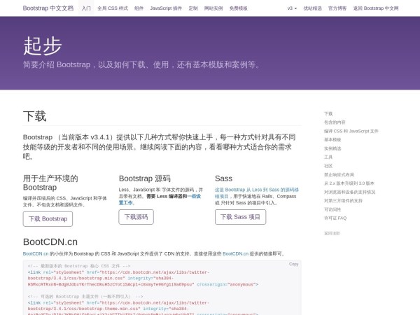Screen dimensions: 420x315
Task: Copy the CDN code snippet
Action: point(293,264)
